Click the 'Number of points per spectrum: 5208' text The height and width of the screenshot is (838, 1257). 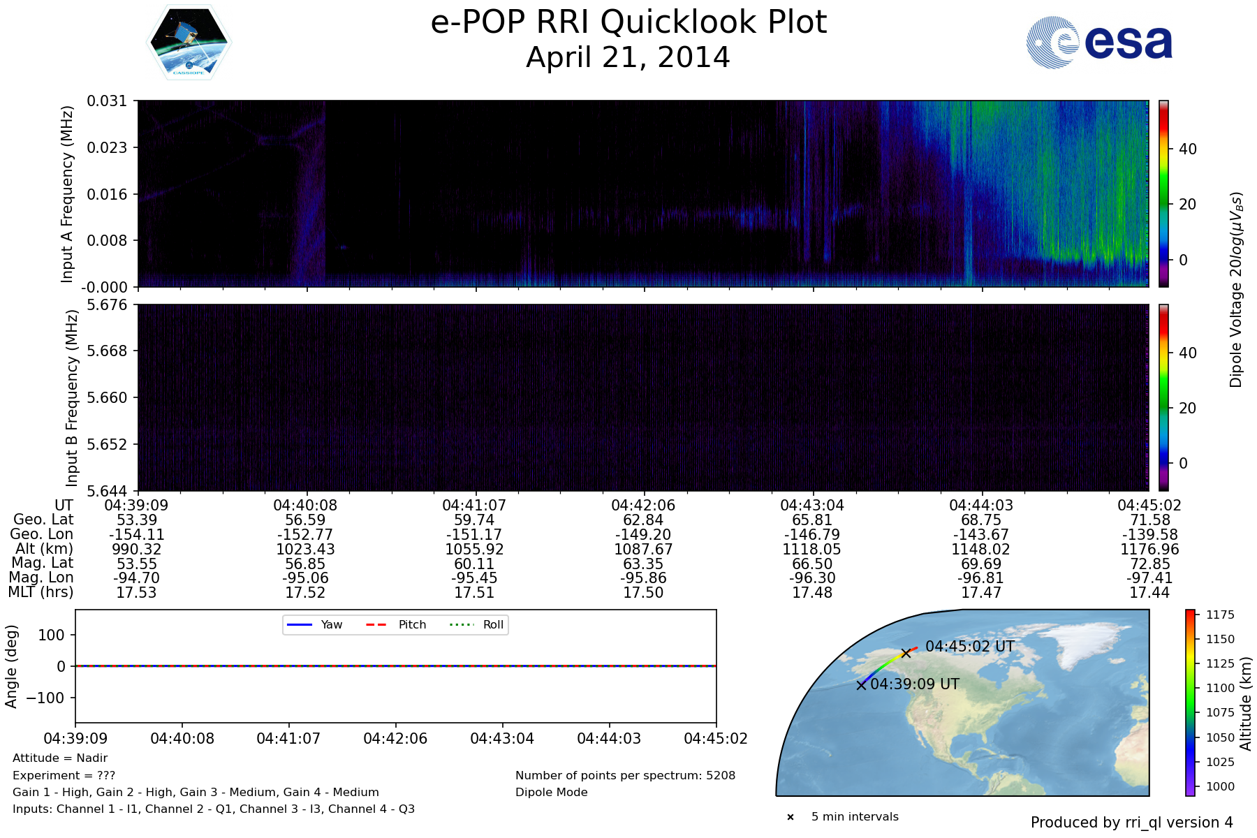pos(625,776)
